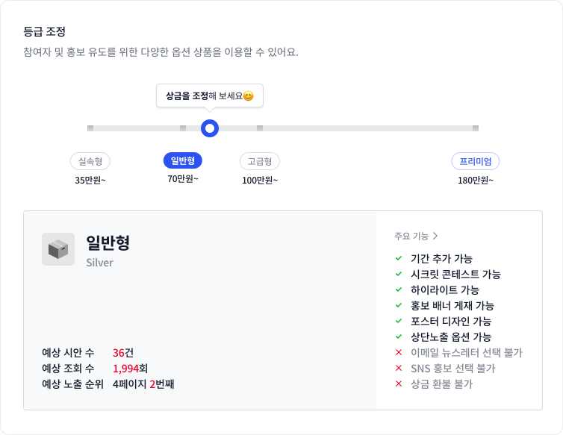Click green checkmark beside 시크릿 콘테스트 가능
Image resolution: width=563 pixels, height=435 pixels.
click(x=399, y=274)
